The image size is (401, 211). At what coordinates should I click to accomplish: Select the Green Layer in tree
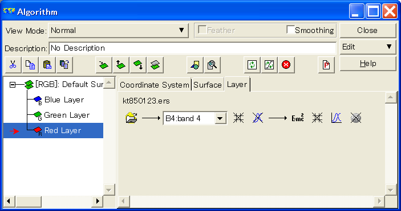click(x=67, y=115)
